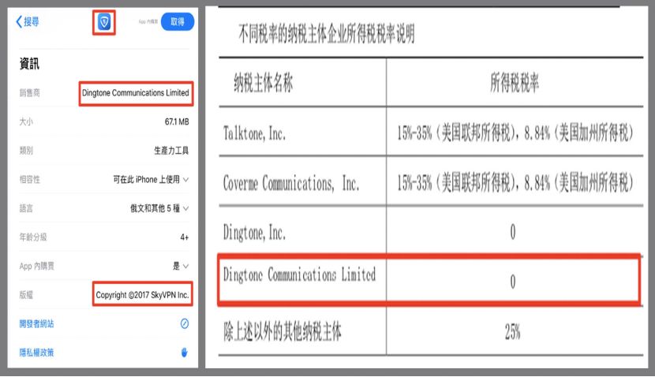Open the 隱私權政策 privacy policy link

click(37, 353)
